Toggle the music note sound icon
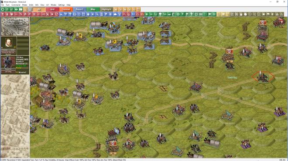 point(259,14)
